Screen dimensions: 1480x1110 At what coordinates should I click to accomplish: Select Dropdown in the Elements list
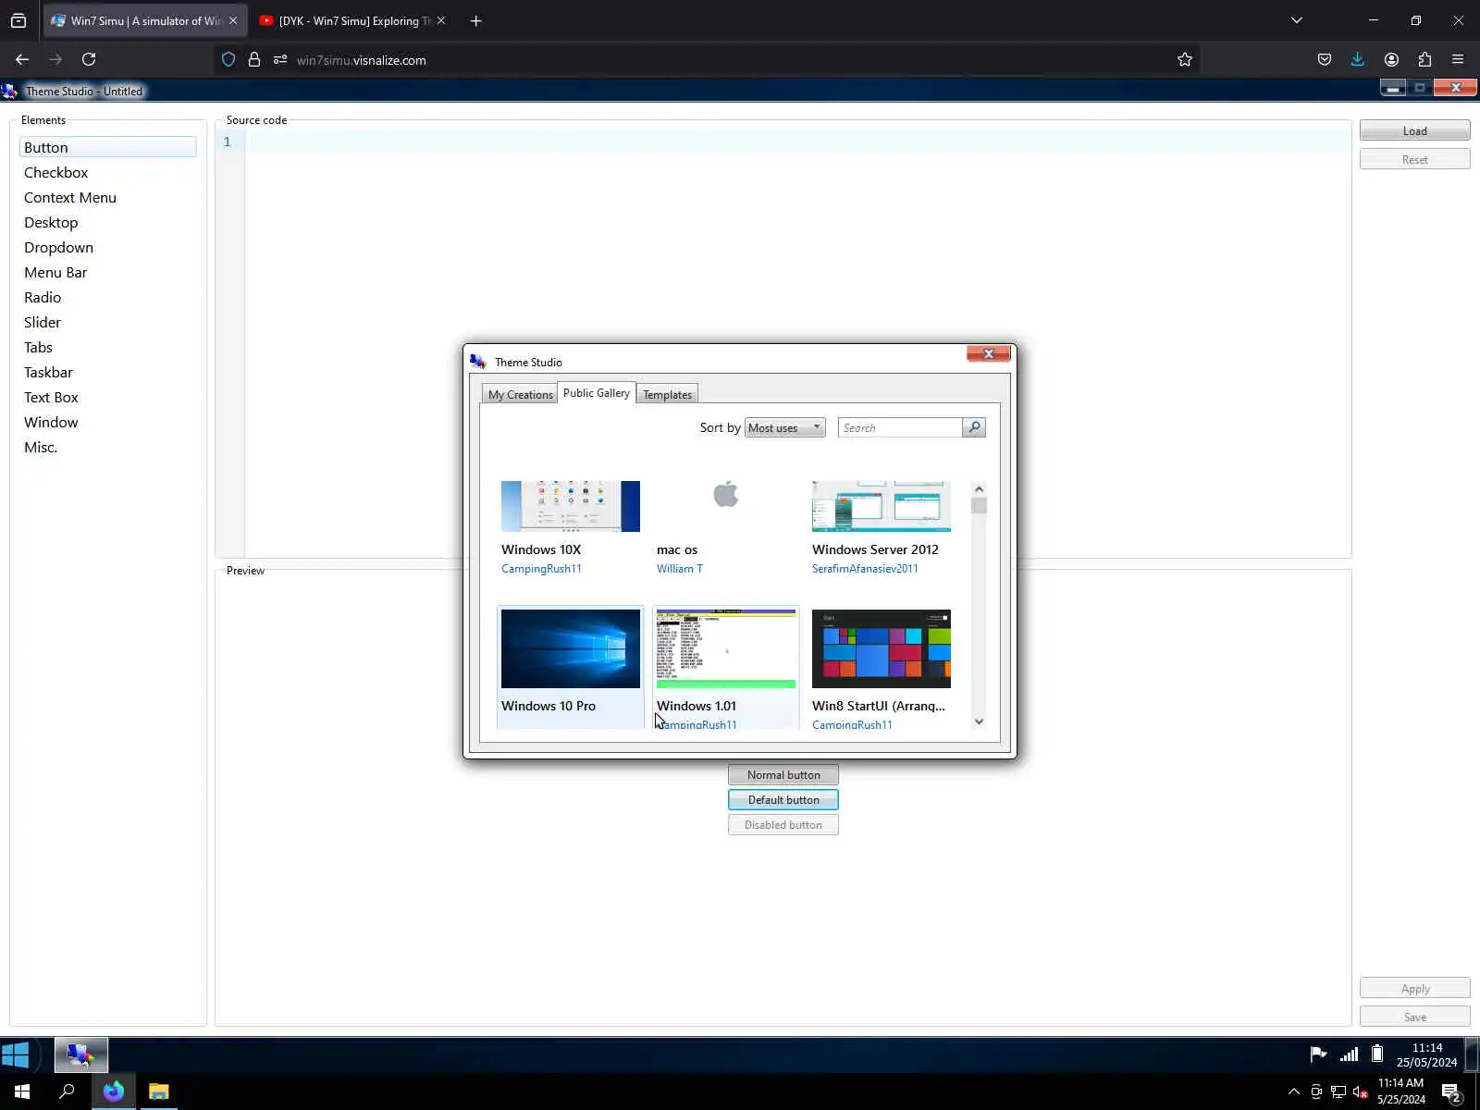[x=107, y=247]
